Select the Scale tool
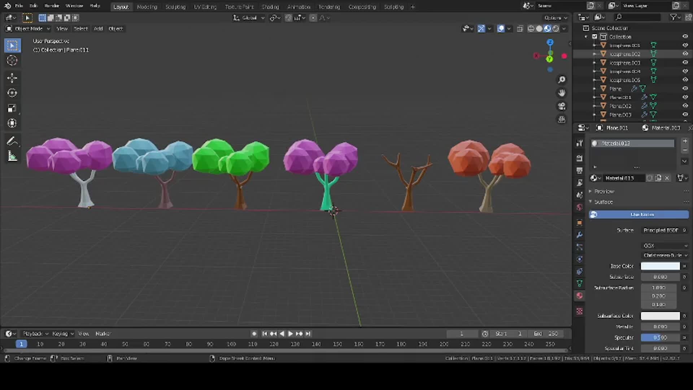The image size is (693, 390). coord(12,108)
